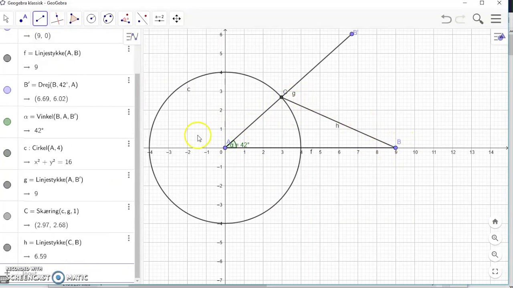Open options menu for c : Cirkel(A, 4)
513x288 pixels.
[129, 144]
